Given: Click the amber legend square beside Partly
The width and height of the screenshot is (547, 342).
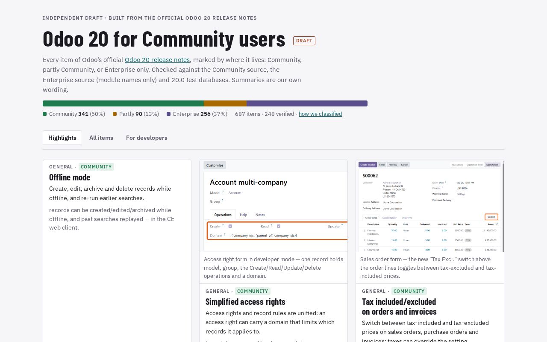Looking at the screenshot, I should pos(115,114).
